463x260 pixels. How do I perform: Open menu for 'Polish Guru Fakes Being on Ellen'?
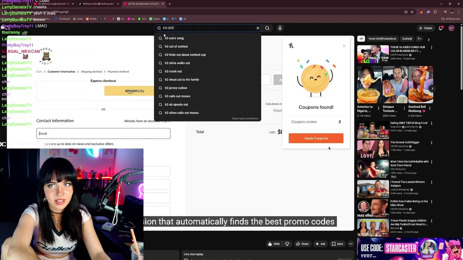pyautogui.click(x=432, y=201)
